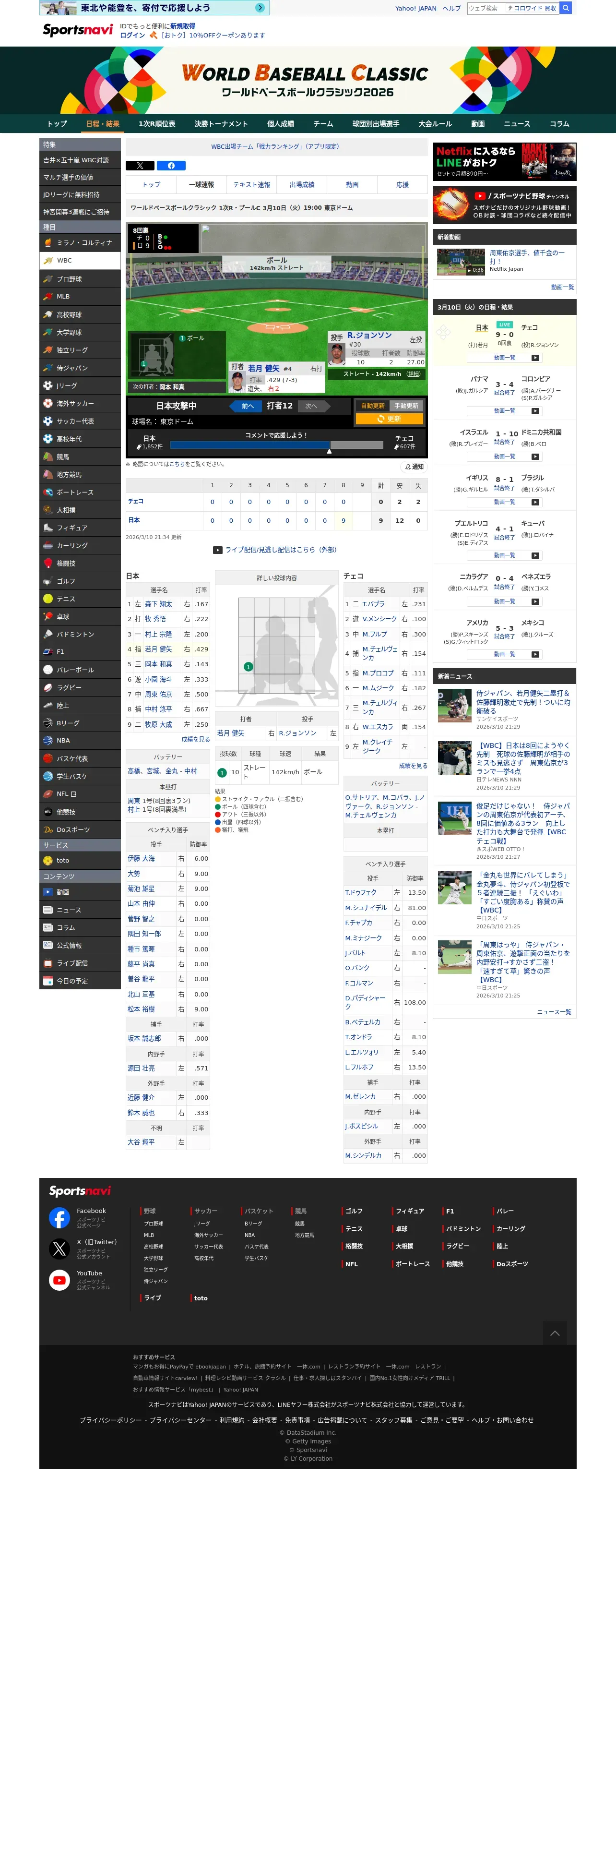Click the back-to-top arrow button in footer
616x1849 pixels.
pos(554,1333)
